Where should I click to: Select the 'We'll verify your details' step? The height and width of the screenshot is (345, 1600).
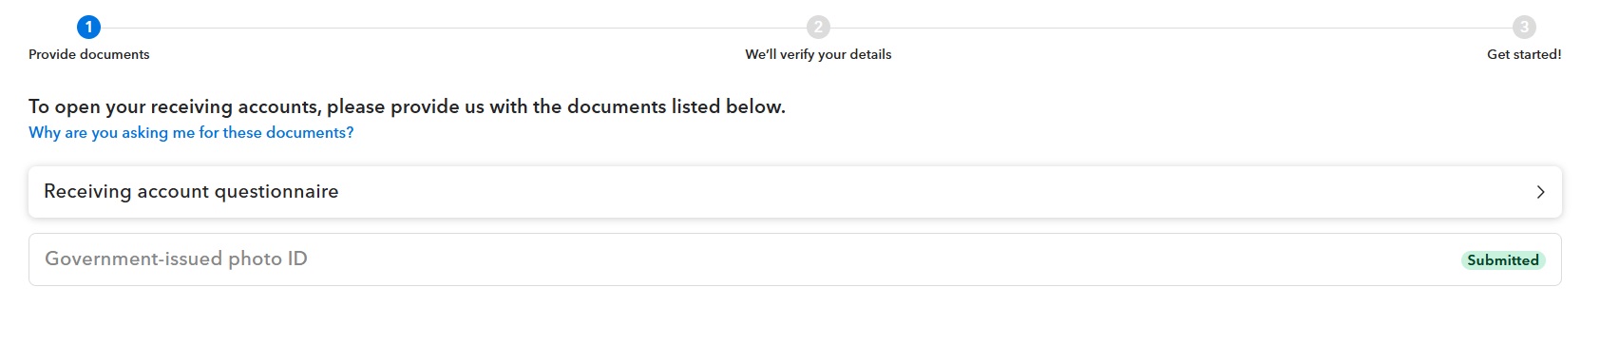pos(818,54)
